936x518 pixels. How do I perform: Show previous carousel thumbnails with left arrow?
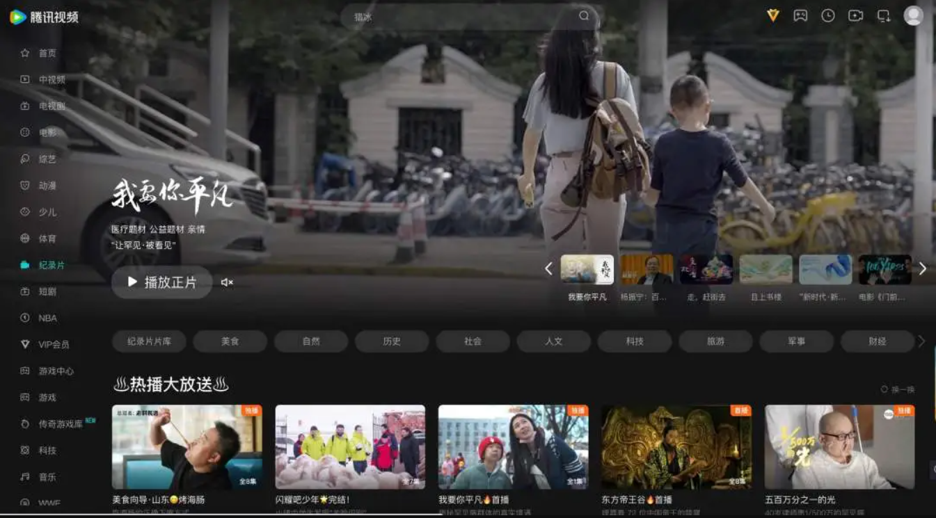coord(548,268)
